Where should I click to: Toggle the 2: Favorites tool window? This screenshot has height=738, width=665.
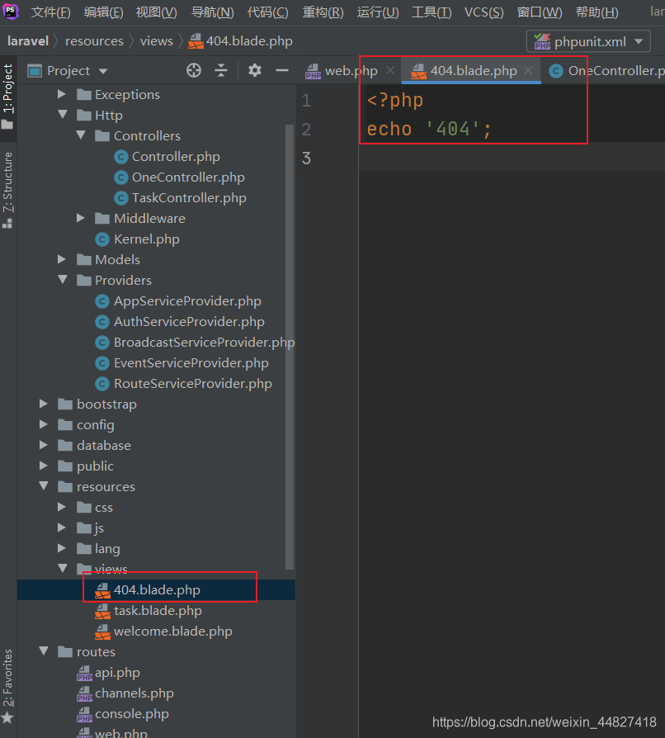click(x=8, y=685)
